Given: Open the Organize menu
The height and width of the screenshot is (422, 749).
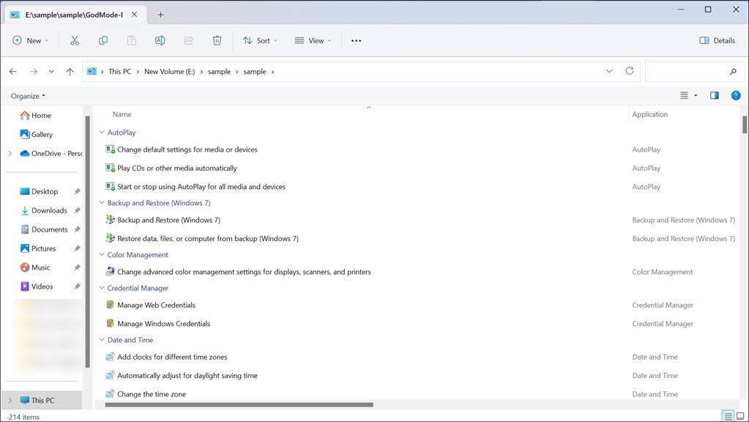Looking at the screenshot, I should coord(28,96).
